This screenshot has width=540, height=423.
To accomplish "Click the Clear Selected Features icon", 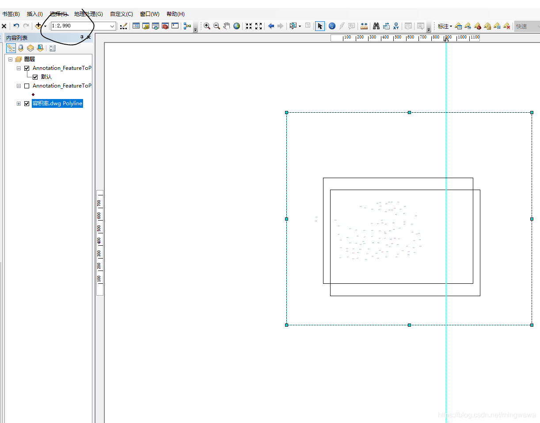I will click(x=308, y=26).
